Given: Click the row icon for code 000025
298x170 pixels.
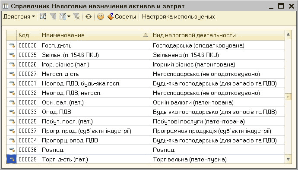Looking at the screenshot, I should tap(12, 121).
